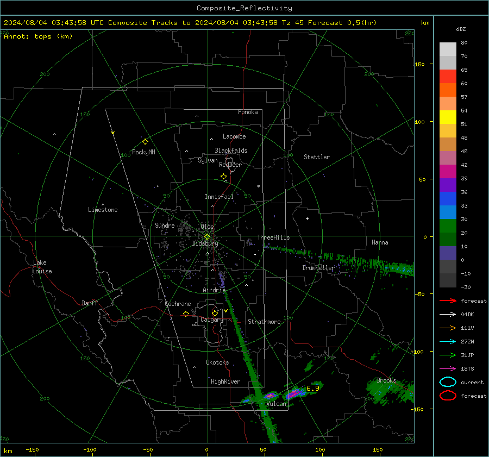Click the yellow diamond marker above Red Deer
The height and width of the screenshot is (457, 489).
pyautogui.click(x=223, y=177)
